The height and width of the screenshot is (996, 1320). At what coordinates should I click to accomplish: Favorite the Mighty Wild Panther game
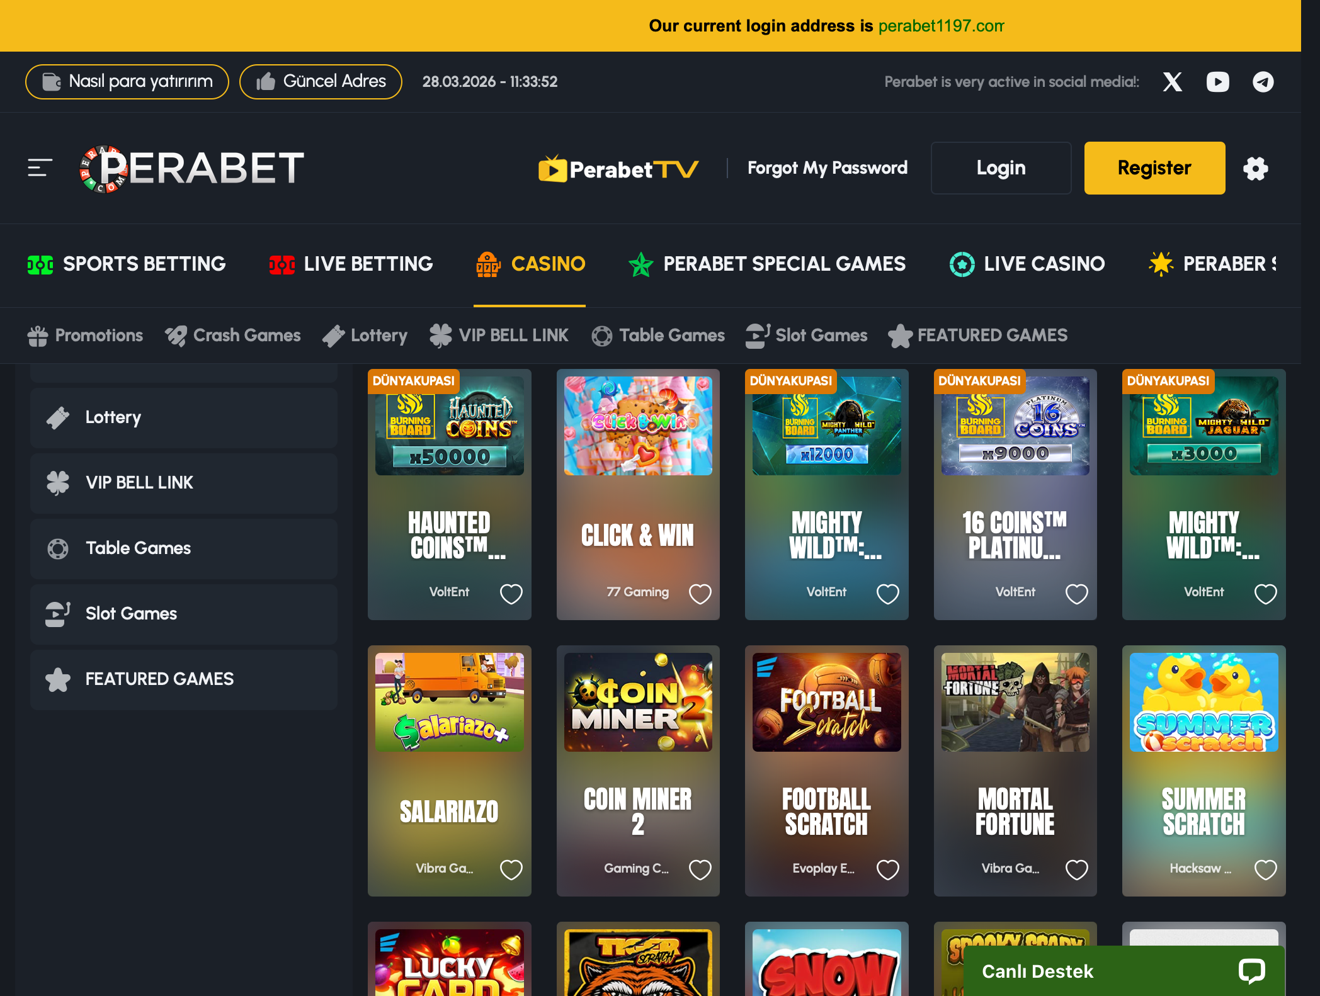tap(888, 593)
